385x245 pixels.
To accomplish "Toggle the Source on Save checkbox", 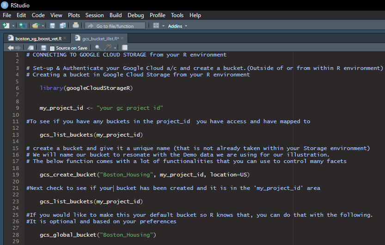I will coord(52,48).
